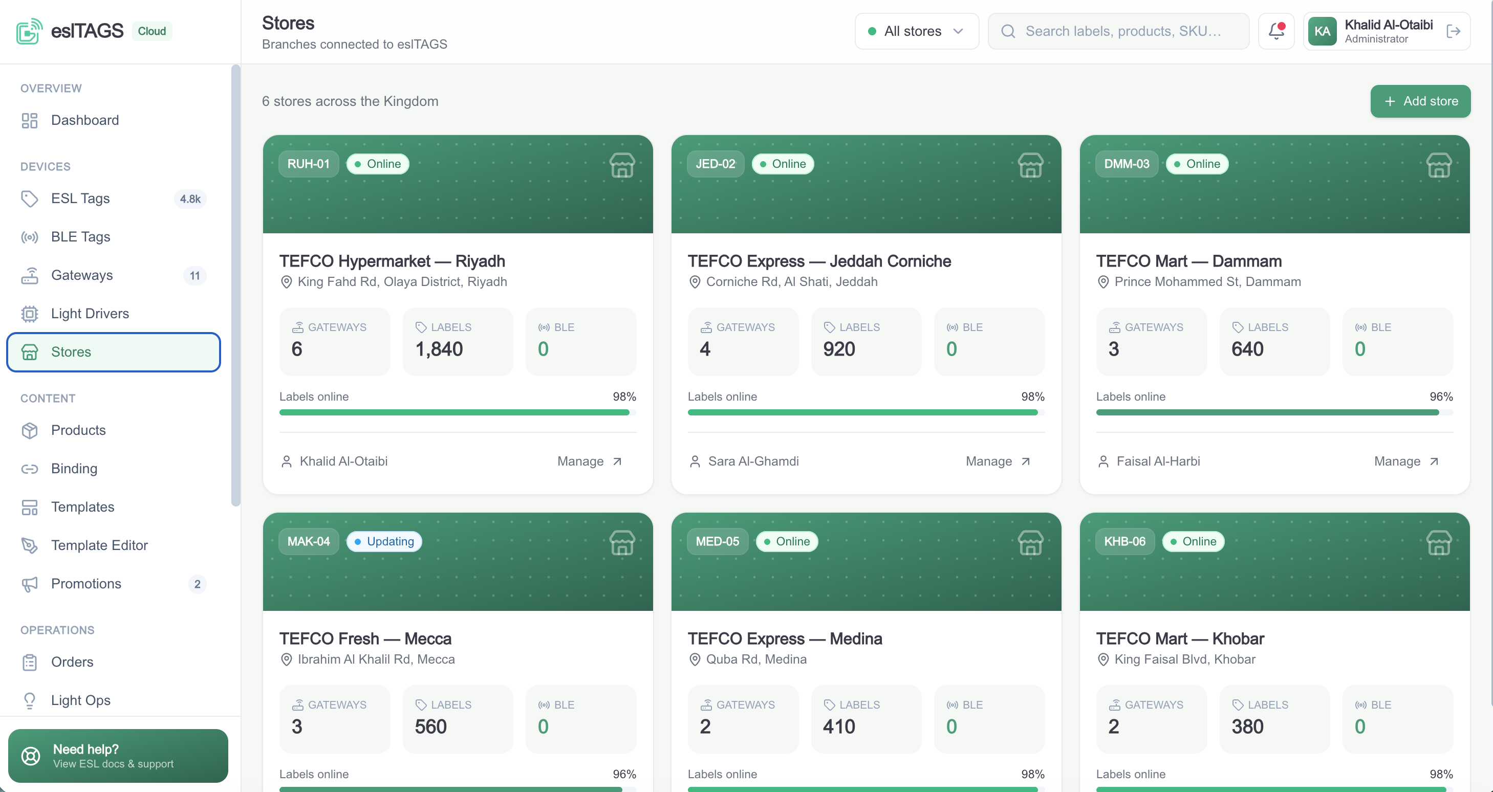Screen dimensions: 1493x792
Task: Click the 920 labels value on Jeddah card
Action: [839, 349]
